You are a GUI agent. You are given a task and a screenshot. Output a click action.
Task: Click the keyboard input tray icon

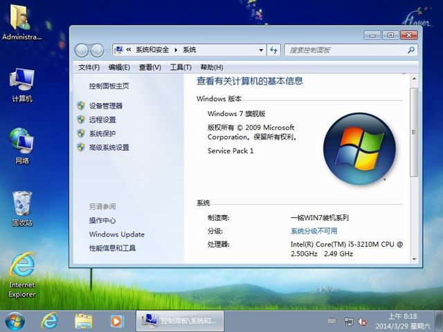(332, 321)
